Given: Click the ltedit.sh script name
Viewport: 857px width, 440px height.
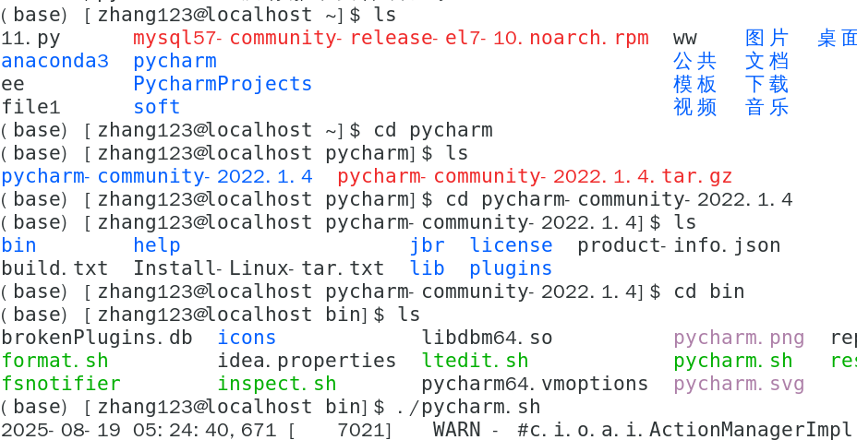Looking at the screenshot, I should tap(475, 361).
